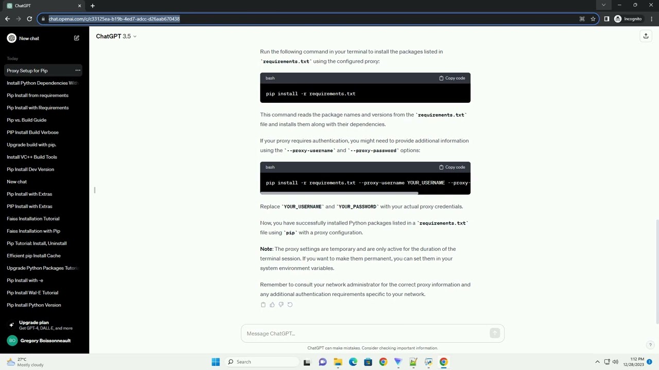Viewport: 659px width, 370px height.
Task: Copy code of proxy-username command block
Action: pyautogui.click(x=452, y=167)
